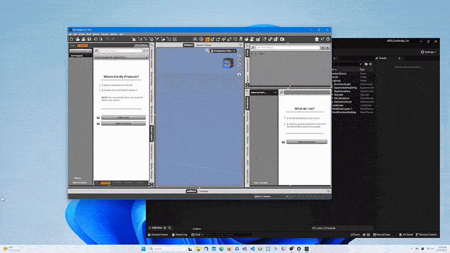Screen dimensions: 450x253
Task: Click the Smart Content search field
Action: 120,51
